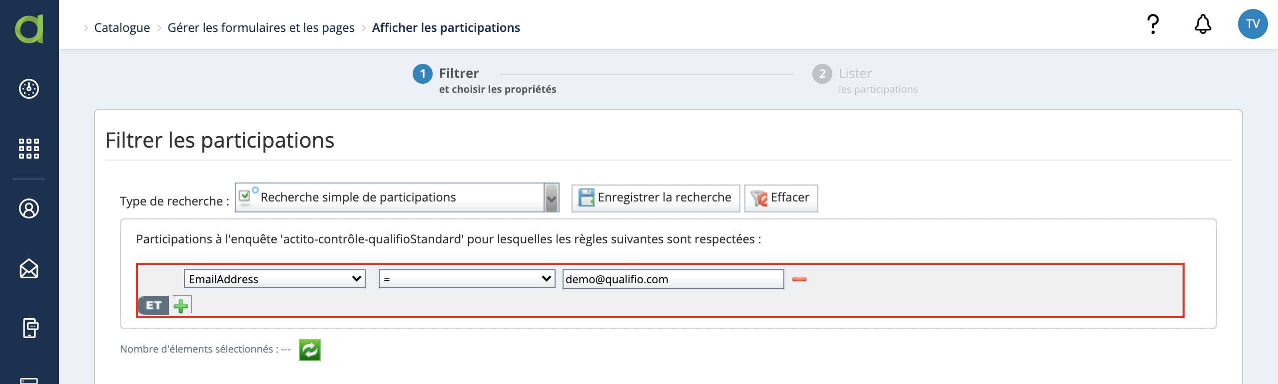Open the notifications bell icon
The height and width of the screenshot is (384, 1278).
pos(1203,24)
